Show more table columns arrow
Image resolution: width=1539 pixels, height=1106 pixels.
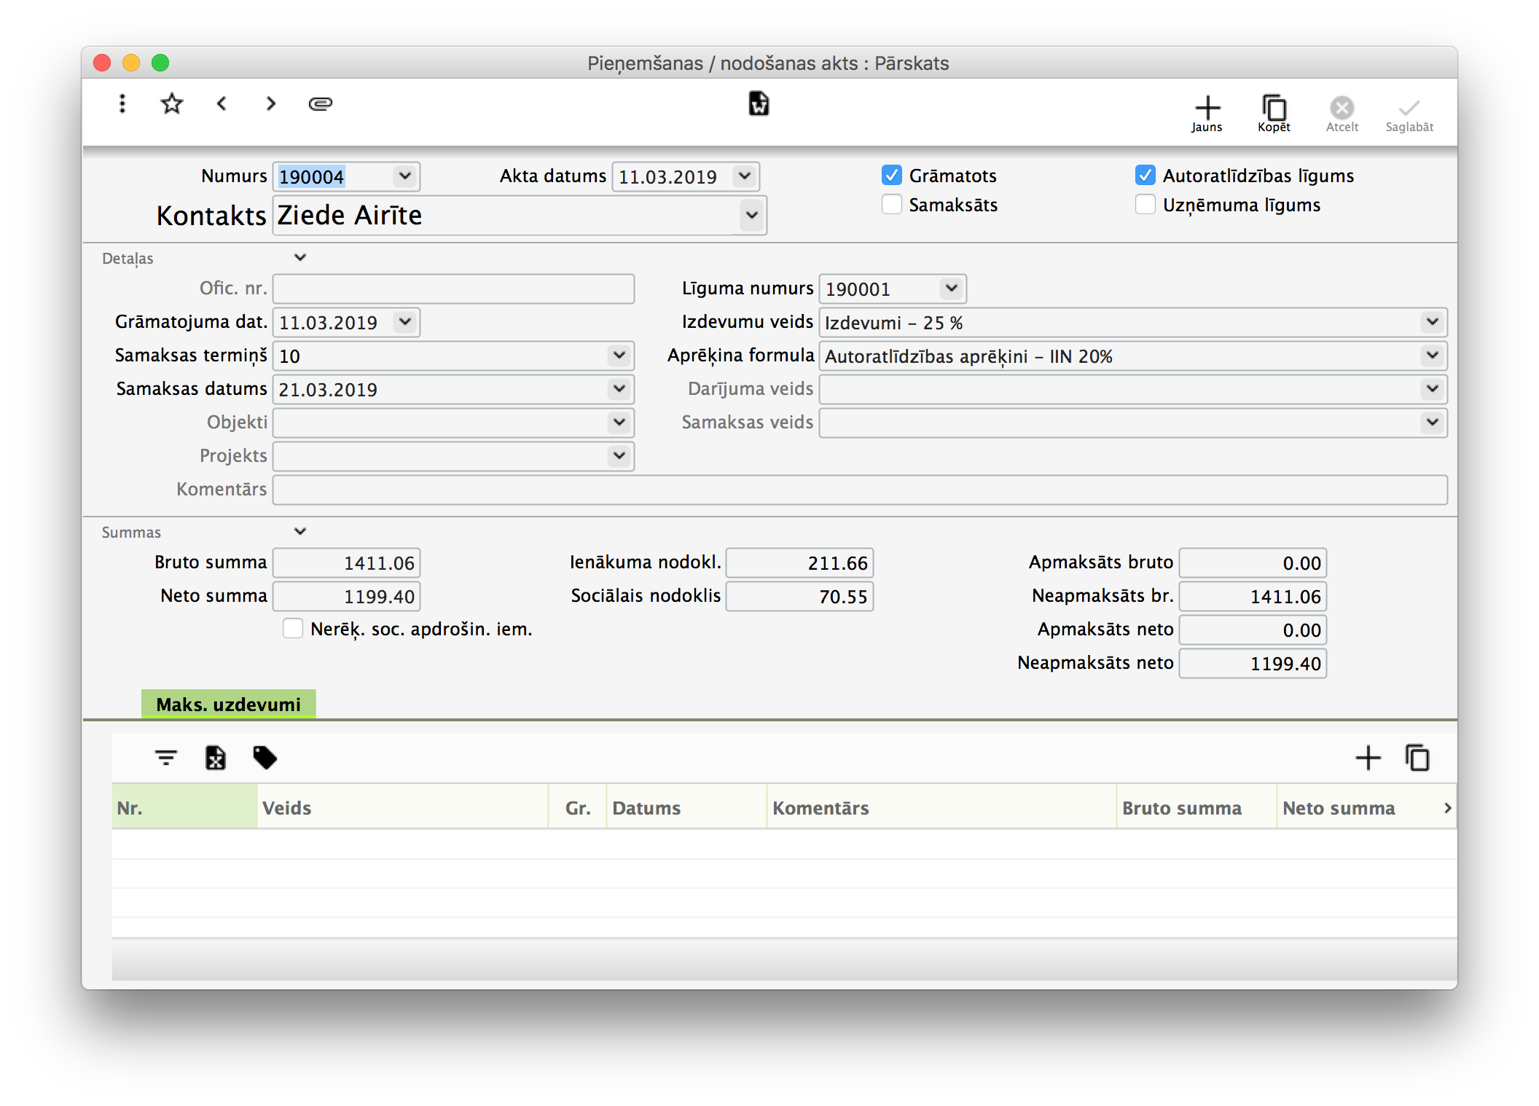(x=1447, y=807)
